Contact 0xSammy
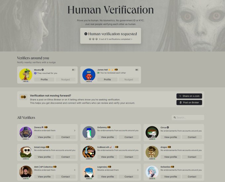 [x=129, y=137]
